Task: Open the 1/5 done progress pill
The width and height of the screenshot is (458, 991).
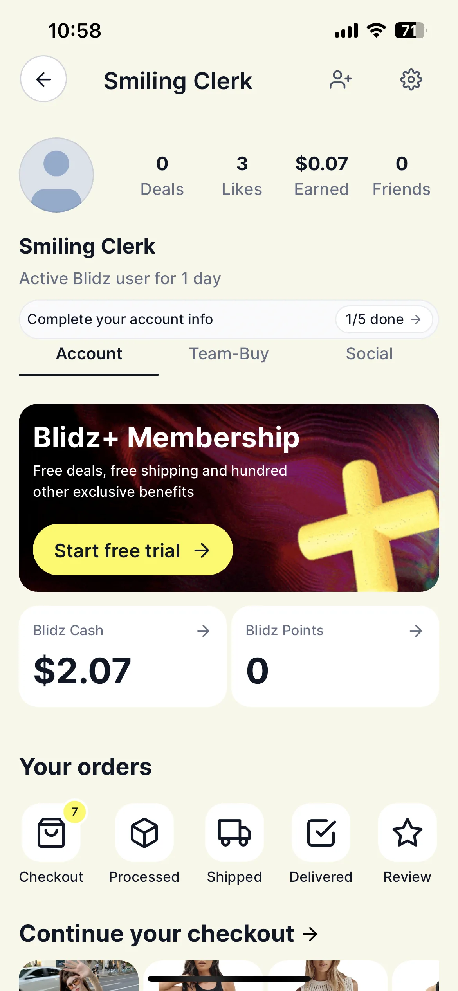Action: tap(384, 319)
